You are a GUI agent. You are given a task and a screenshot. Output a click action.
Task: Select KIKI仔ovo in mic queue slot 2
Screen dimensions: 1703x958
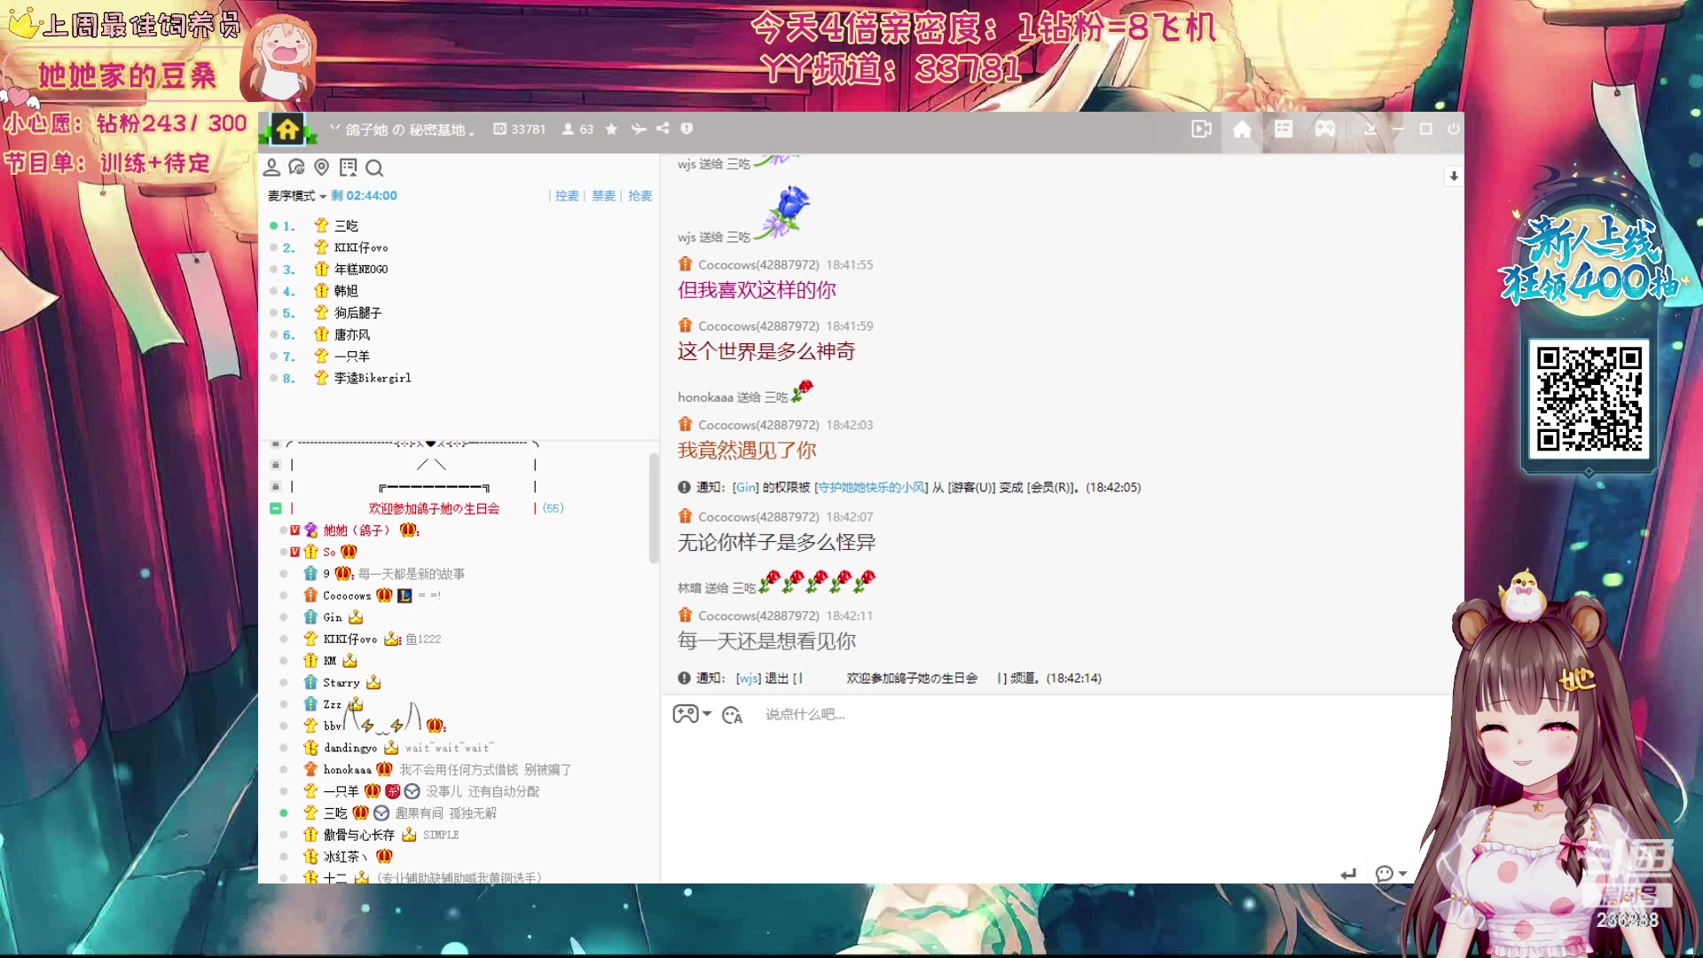[x=361, y=247]
